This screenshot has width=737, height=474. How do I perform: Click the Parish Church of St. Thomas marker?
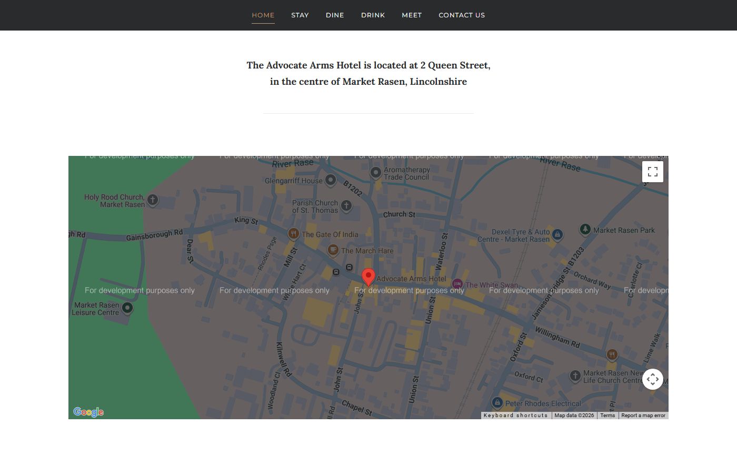pyautogui.click(x=346, y=206)
